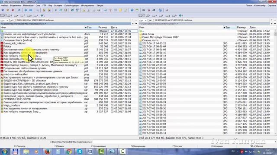Open Google Chrome from the taskbar
This screenshot has width=277, height=155.
point(69,152)
